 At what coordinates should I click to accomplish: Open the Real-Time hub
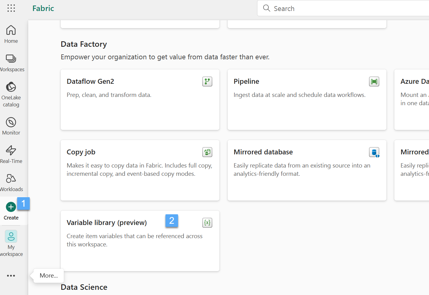[11, 154]
